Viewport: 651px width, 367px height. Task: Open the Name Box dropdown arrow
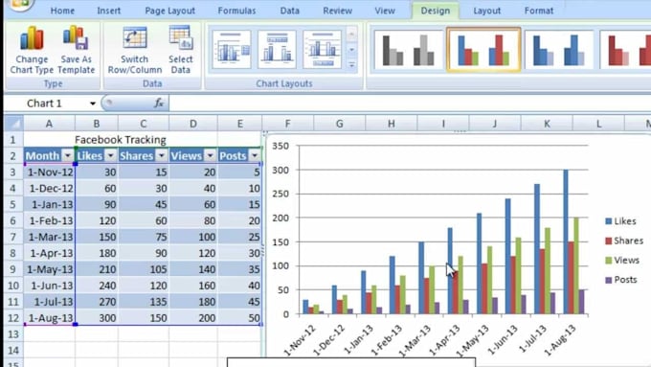(x=93, y=103)
